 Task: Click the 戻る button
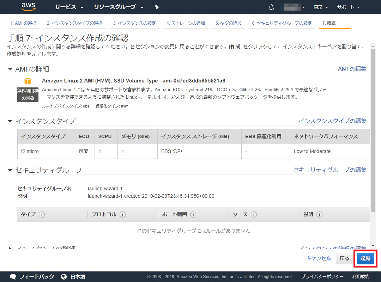click(x=344, y=258)
